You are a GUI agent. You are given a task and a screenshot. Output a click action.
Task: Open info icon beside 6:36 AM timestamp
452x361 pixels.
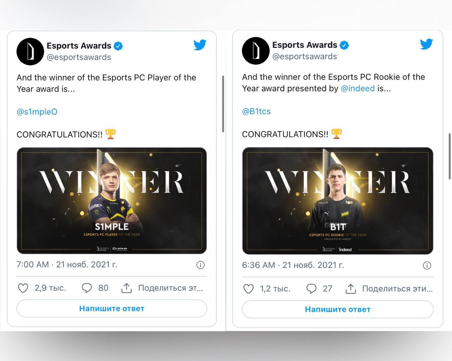[427, 266]
